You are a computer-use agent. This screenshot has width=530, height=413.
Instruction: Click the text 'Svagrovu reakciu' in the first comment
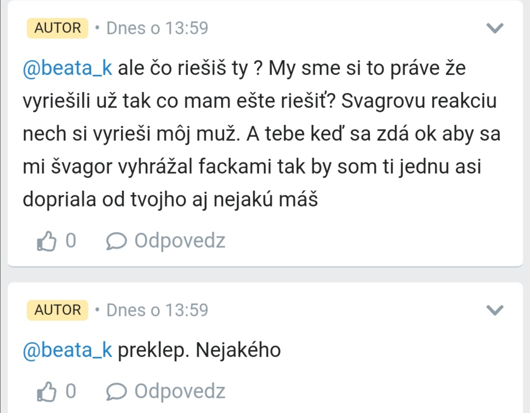click(x=419, y=102)
